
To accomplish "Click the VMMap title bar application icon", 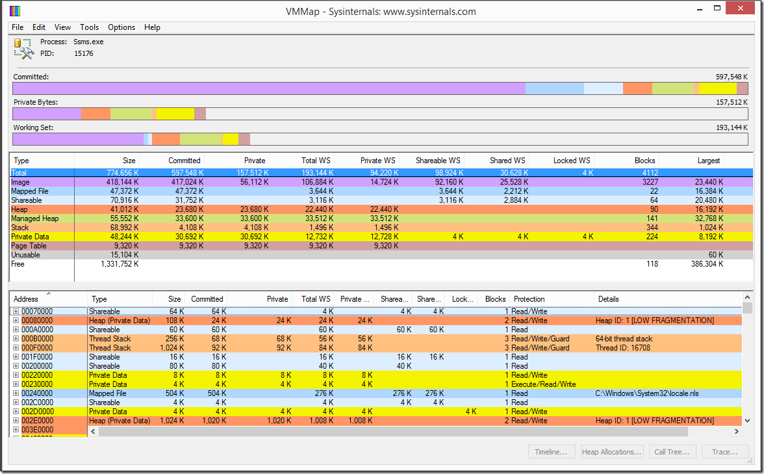I will [16, 11].
